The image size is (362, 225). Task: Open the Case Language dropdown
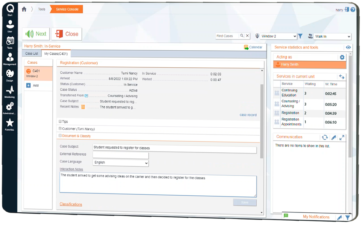coord(121,163)
